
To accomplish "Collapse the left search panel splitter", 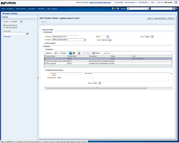I will tap(38, 78).
